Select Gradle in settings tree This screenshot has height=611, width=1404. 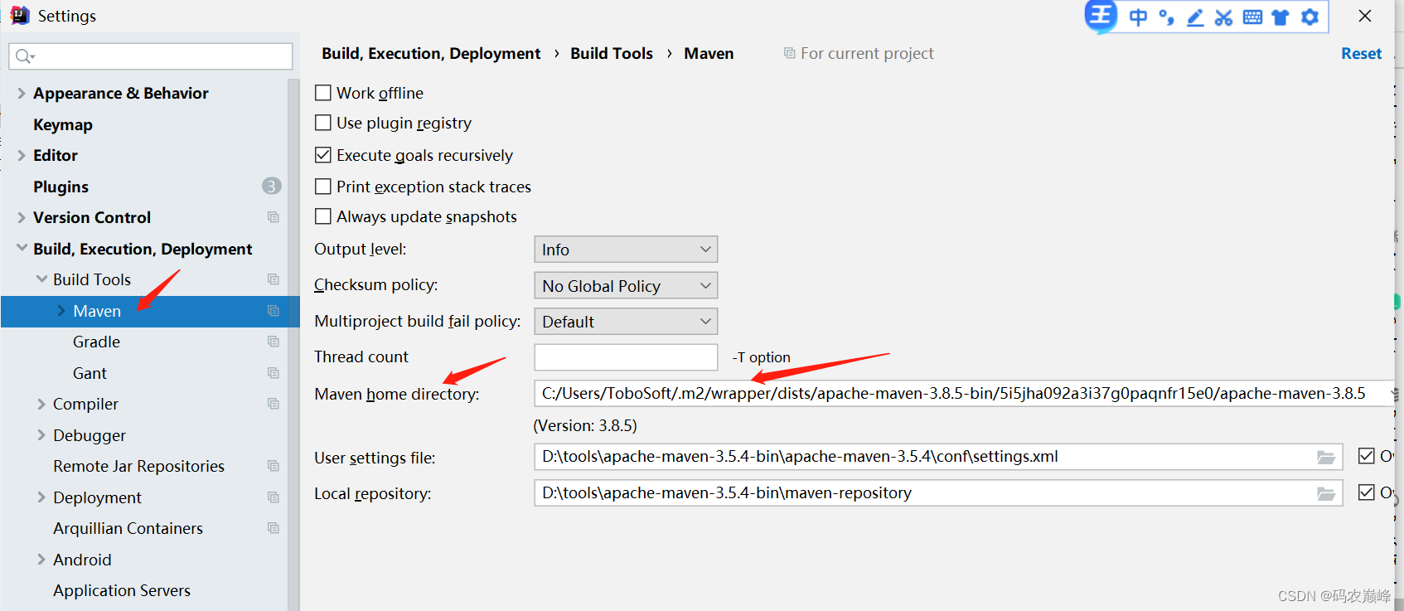96,342
